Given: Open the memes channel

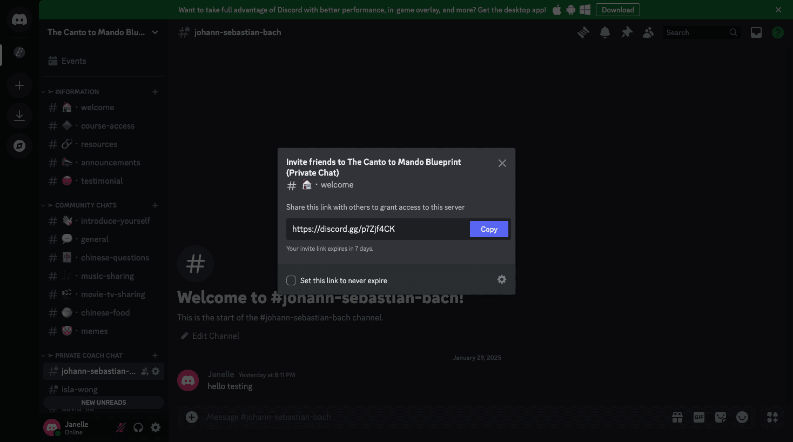Looking at the screenshot, I should (x=104, y=331).
